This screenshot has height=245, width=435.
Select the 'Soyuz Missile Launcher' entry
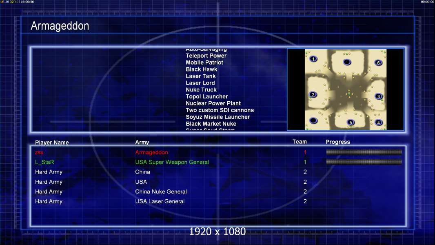coord(218,117)
